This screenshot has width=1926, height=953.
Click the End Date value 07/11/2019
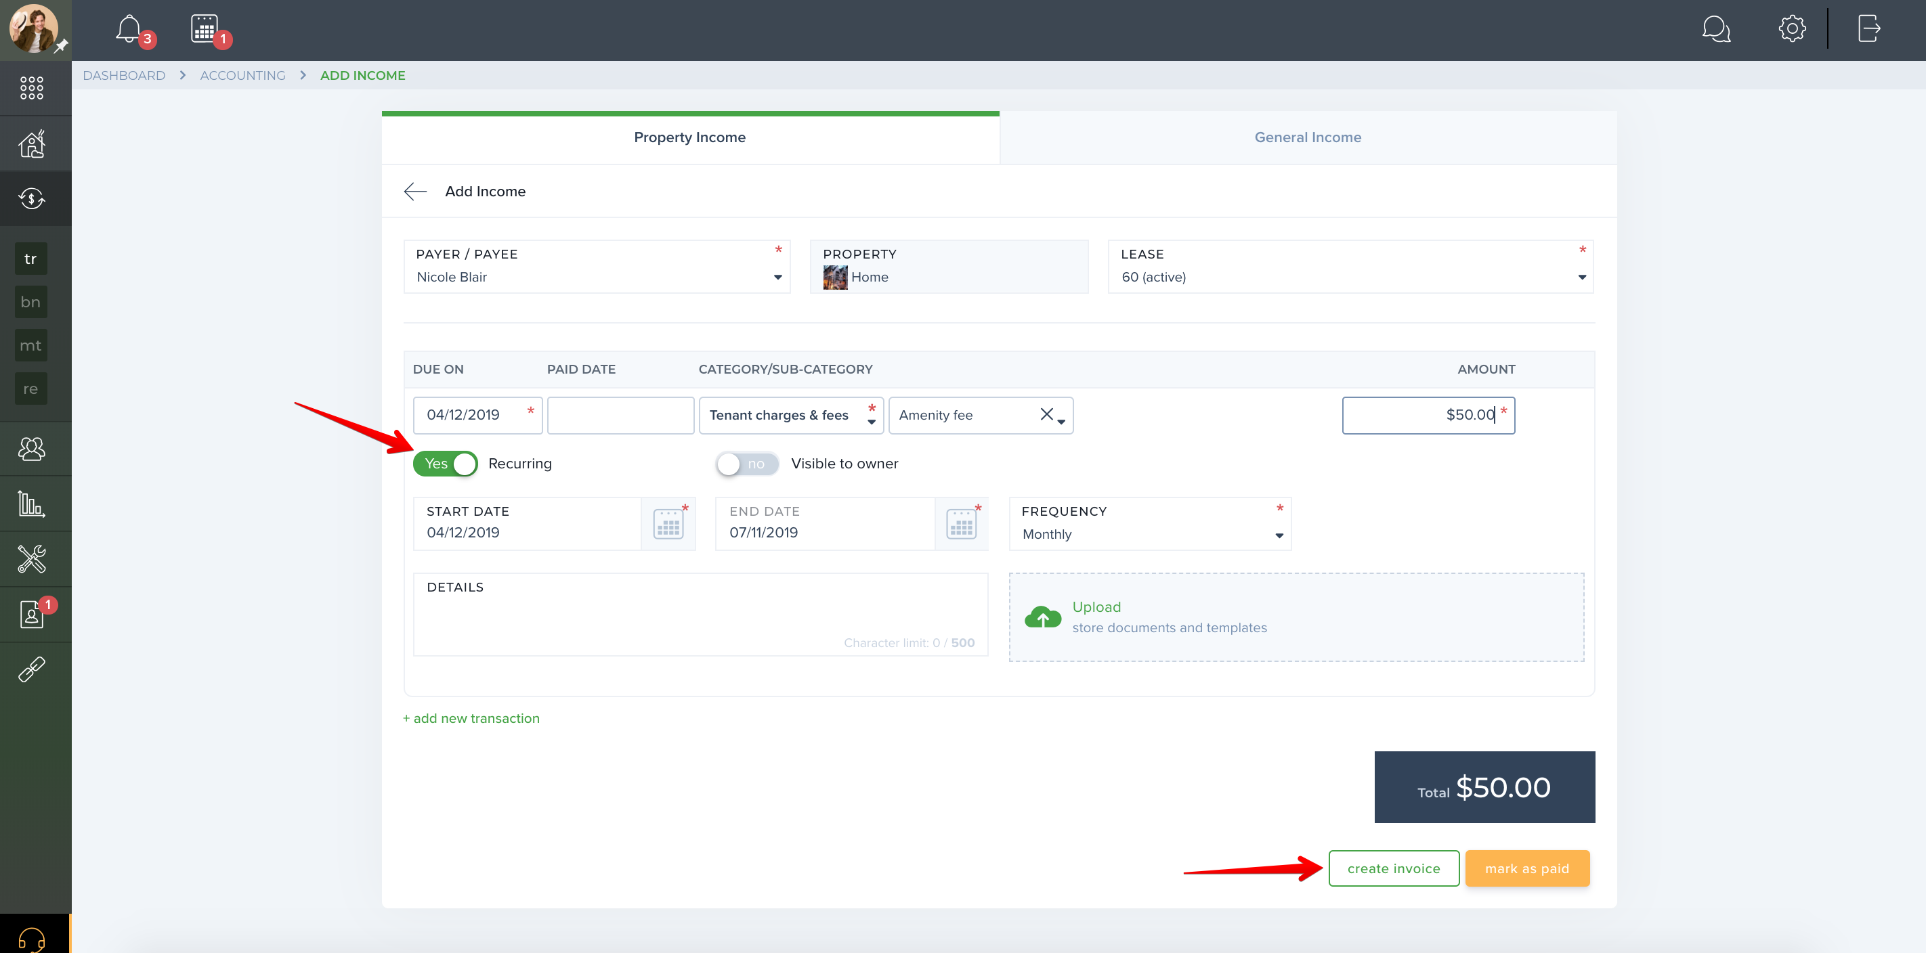point(763,532)
